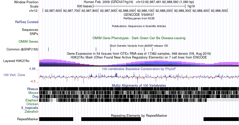Click the Rhesus alignment bar
This screenshot has width=239, height=125.
139,89
